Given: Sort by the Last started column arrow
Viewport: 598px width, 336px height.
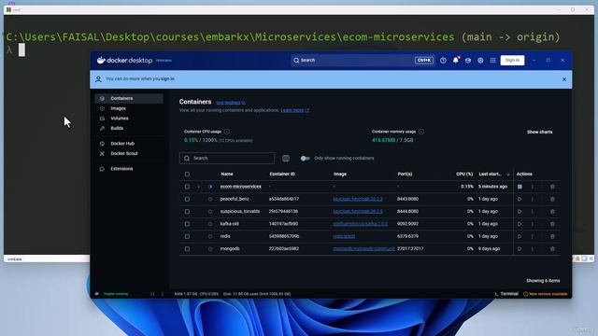Looking at the screenshot, I should click(508, 175).
